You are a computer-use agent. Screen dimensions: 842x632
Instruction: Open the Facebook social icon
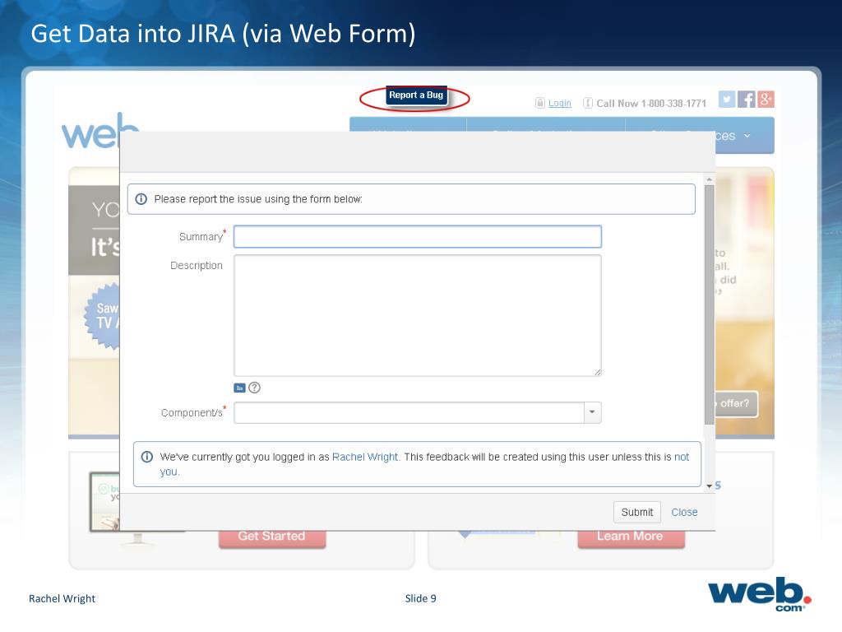[x=747, y=99]
